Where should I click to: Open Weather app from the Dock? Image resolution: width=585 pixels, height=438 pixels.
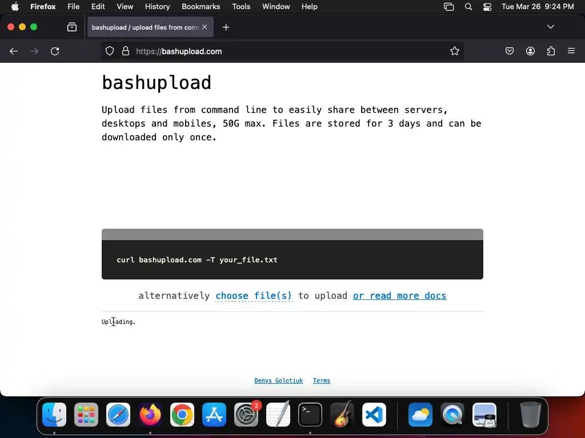(x=420, y=415)
